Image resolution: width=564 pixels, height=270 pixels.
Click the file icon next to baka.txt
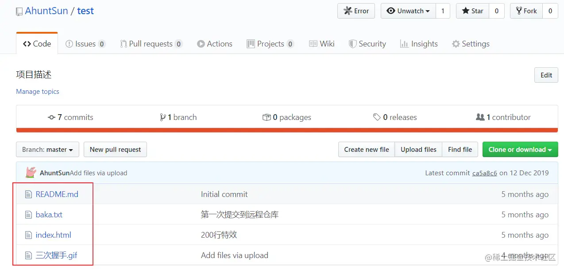pos(28,215)
